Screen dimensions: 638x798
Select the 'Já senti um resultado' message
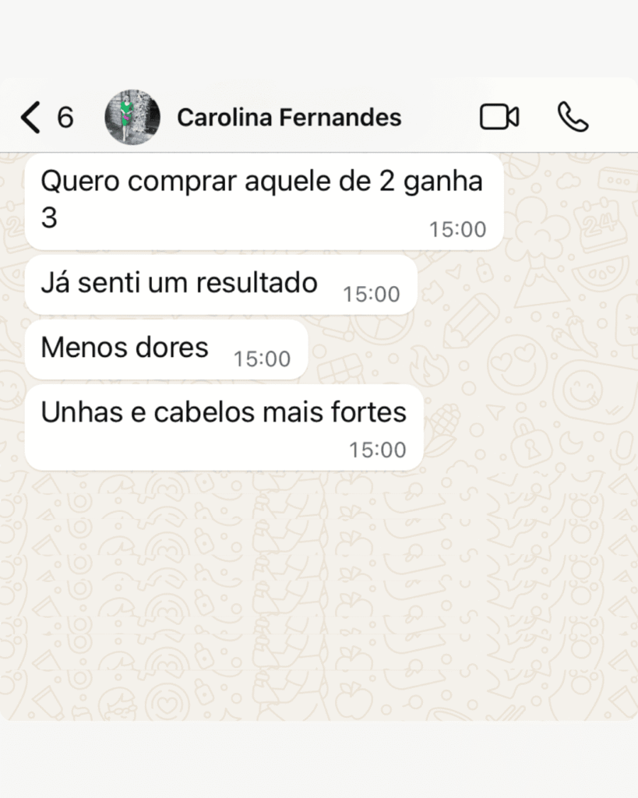coord(220,285)
